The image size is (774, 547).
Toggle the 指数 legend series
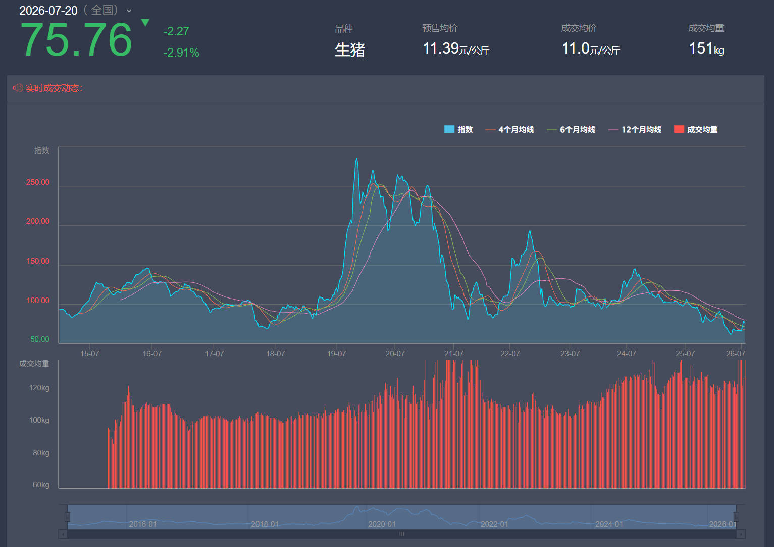[x=458, y=129]
